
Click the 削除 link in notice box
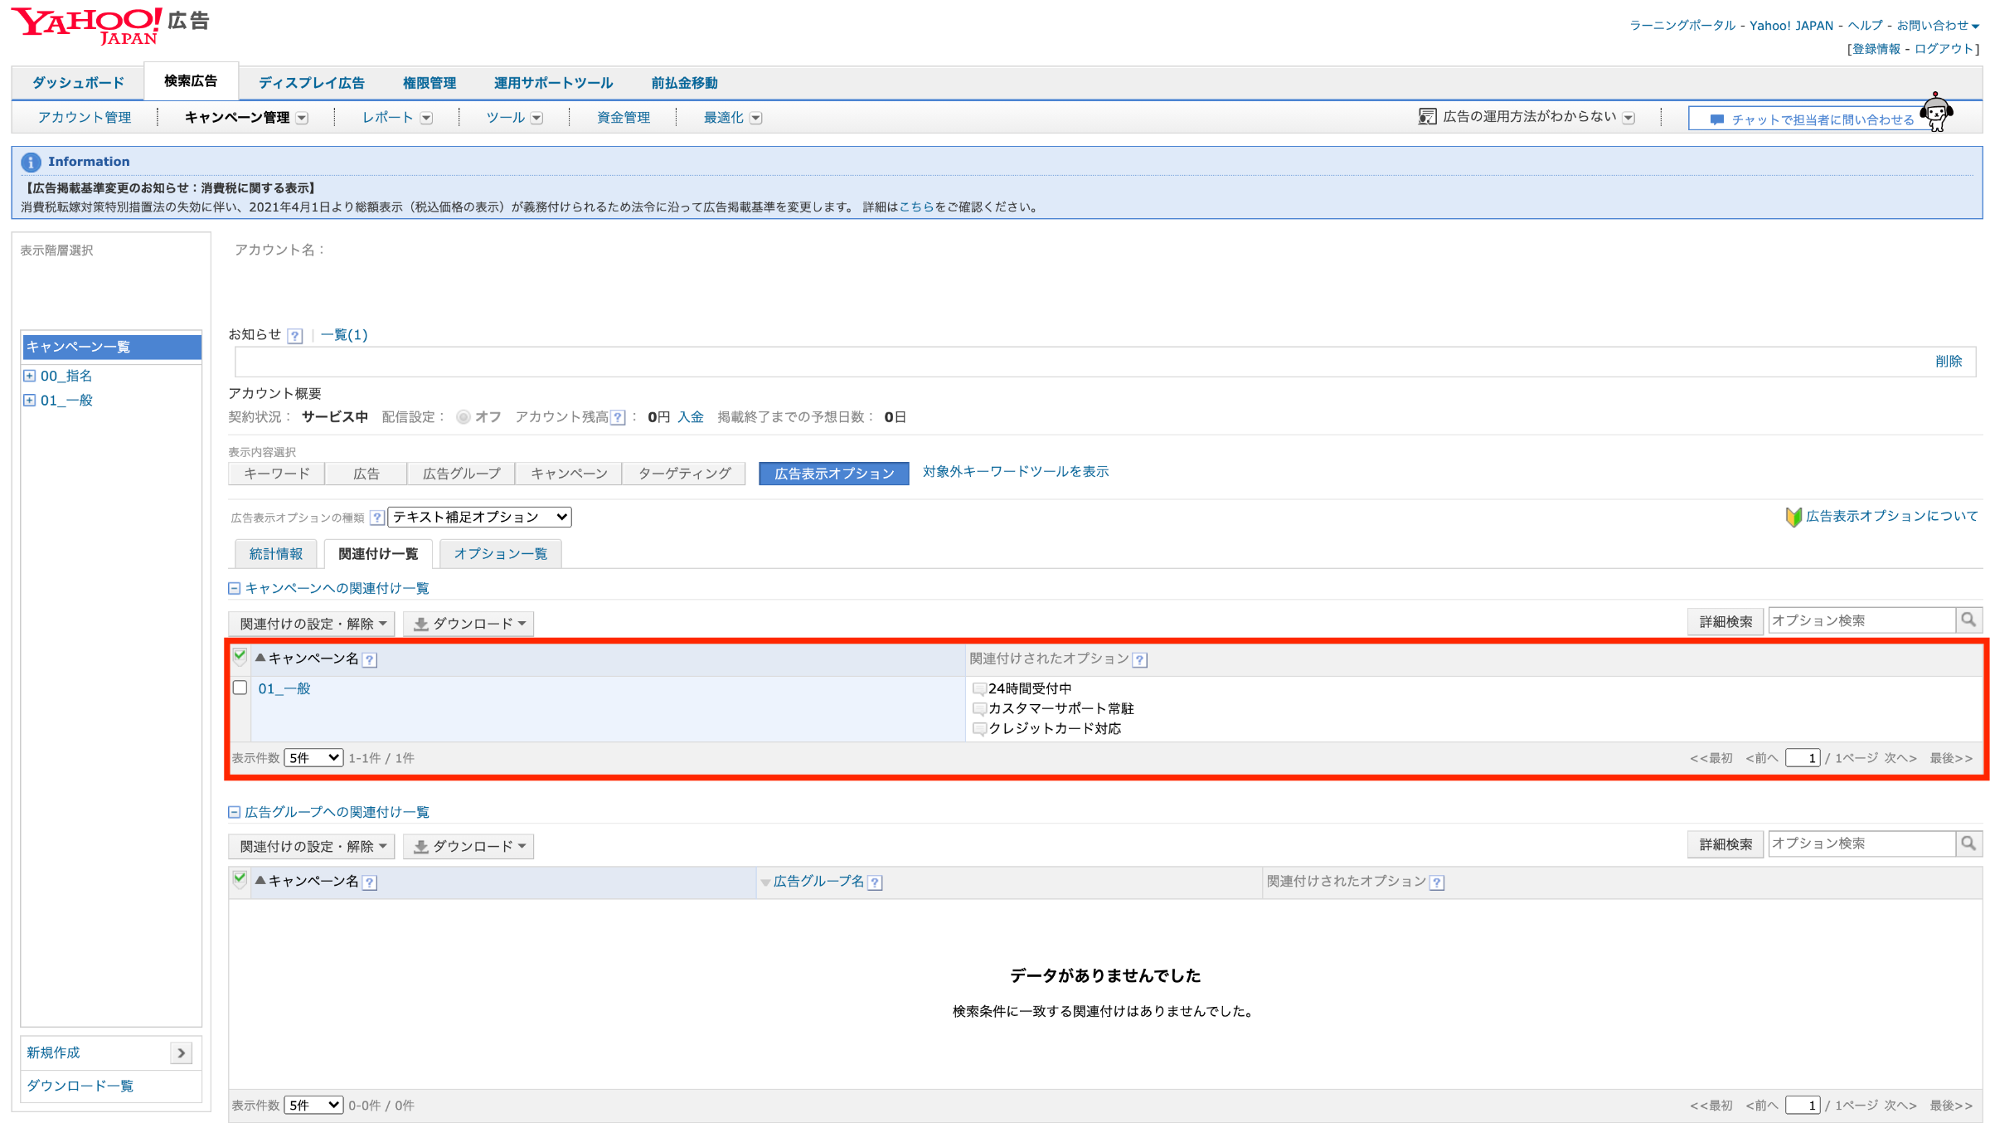[x=1949, y=361]
